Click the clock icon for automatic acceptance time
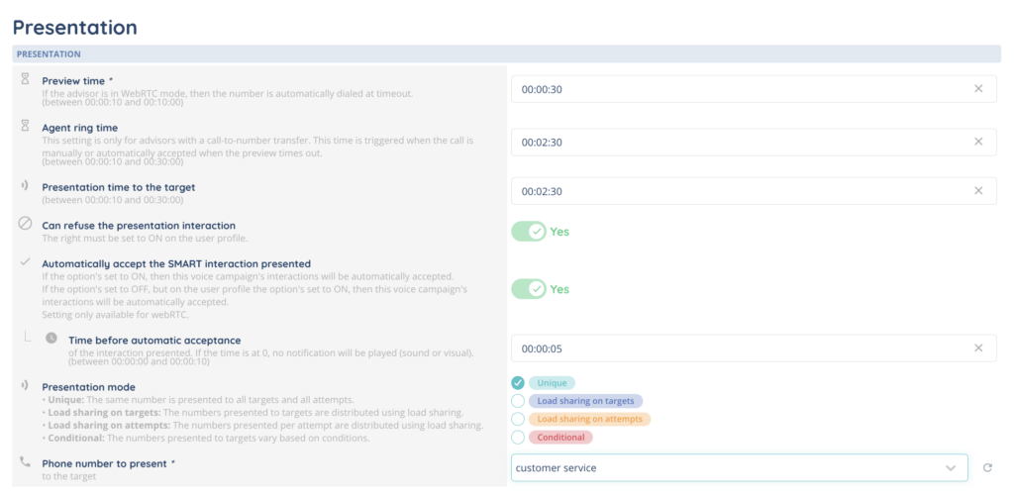The height and width of the screenshot is (497, 1014). pyautogui.click(x=51, y=338)
